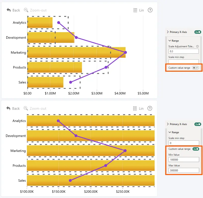Click the Zoom-out magnifier icon in bottom chart
Viewport: 203px width, 198px height.
(26, 108)
